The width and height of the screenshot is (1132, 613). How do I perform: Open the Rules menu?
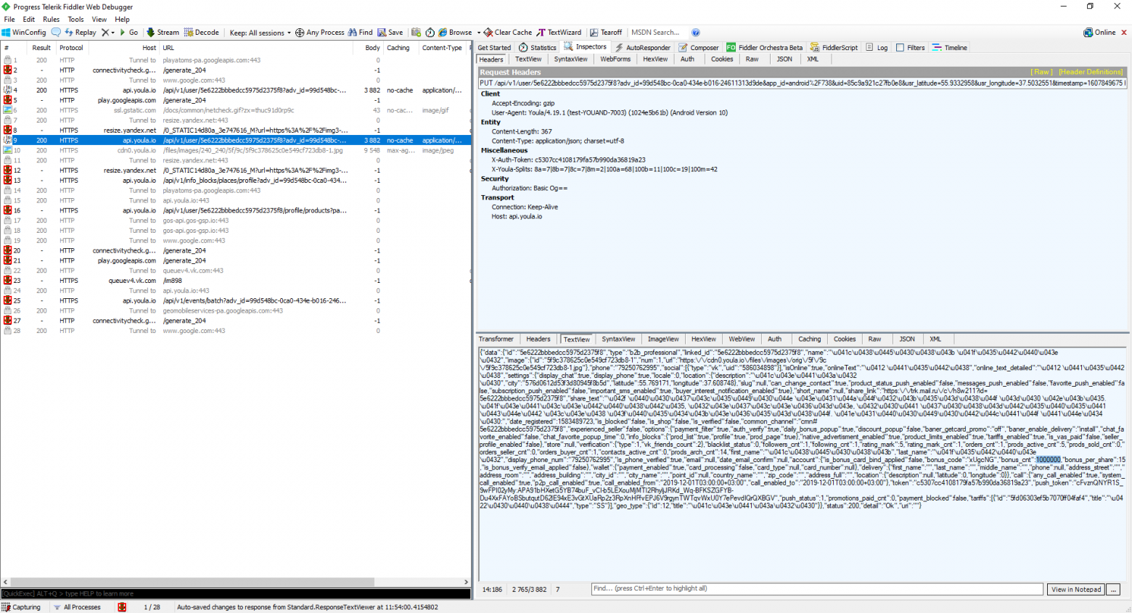(51, 20)
